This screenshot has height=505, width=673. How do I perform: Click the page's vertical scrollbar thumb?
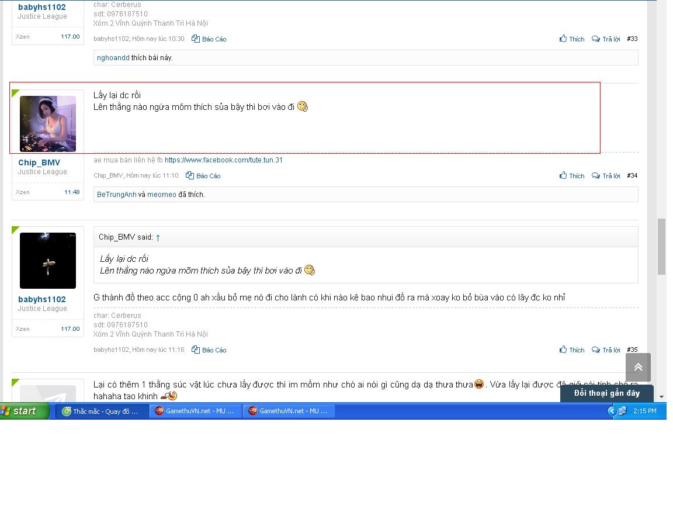[661, 247]
